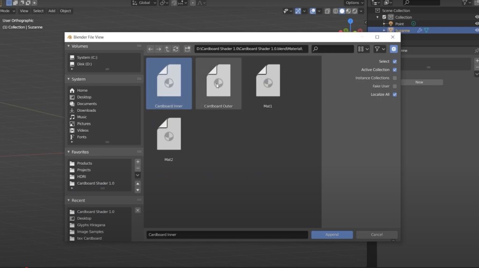Toggle the Select checkbox

click(x=395, y=61)
